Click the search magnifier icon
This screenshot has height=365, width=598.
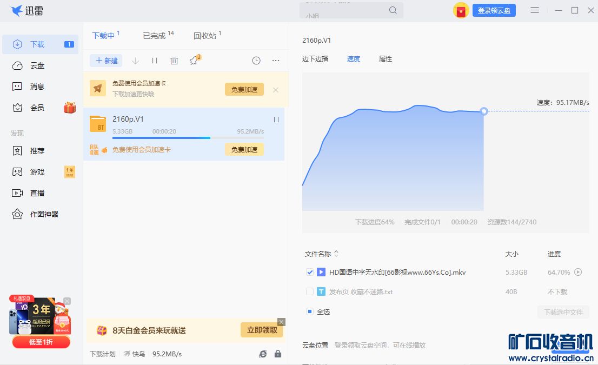[x=393, y=10]
